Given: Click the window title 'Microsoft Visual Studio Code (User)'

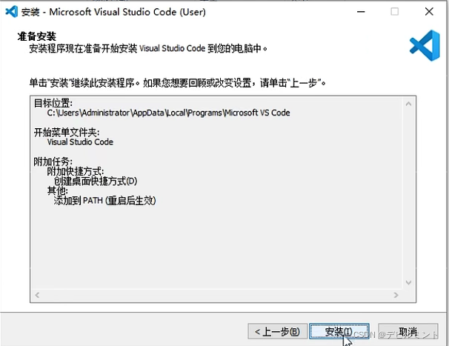Looking at the screenshot, I should [x=127, y=12].
